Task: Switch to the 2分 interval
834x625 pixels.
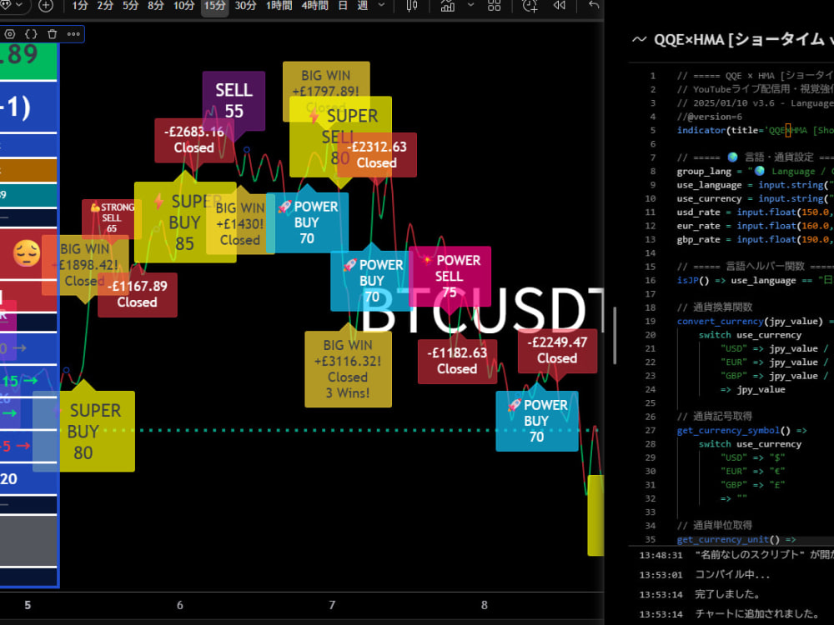Action: (x=105, y=6)
